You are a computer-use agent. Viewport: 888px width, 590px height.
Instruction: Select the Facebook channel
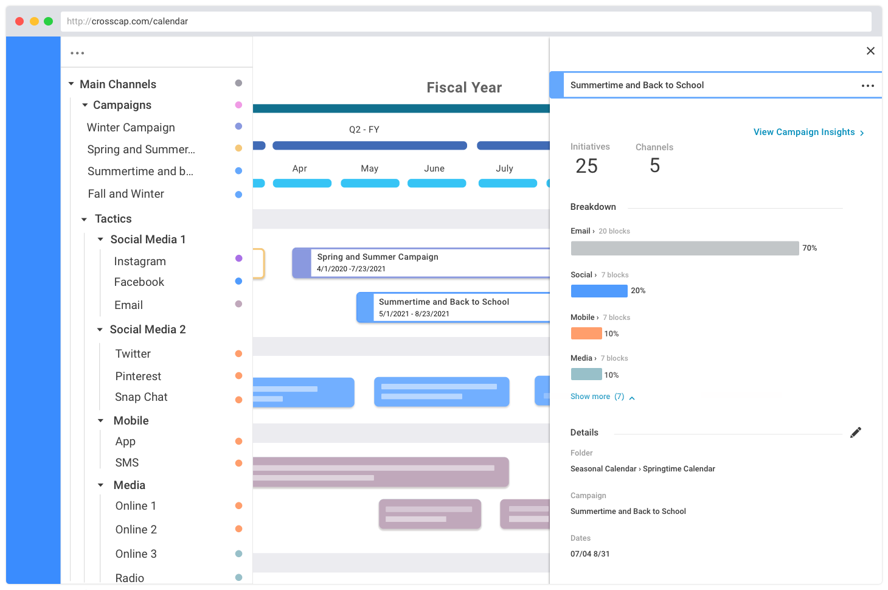point(139,282)
